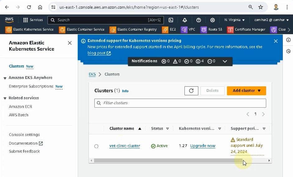Screen dimensions: 293x177
Task: Open the AWS CloudShell icon
Action: pyautogui.click(x=171, y=20)
